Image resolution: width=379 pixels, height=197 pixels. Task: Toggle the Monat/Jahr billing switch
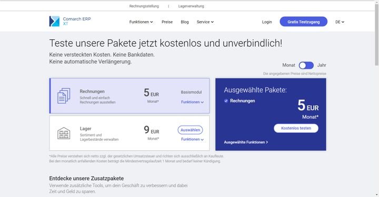[x=306, y=65]
